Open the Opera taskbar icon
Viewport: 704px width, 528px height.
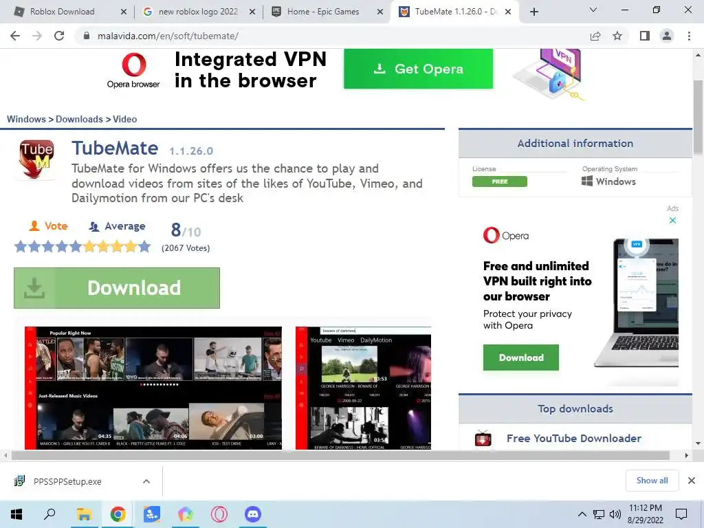(x=219, y=514)
